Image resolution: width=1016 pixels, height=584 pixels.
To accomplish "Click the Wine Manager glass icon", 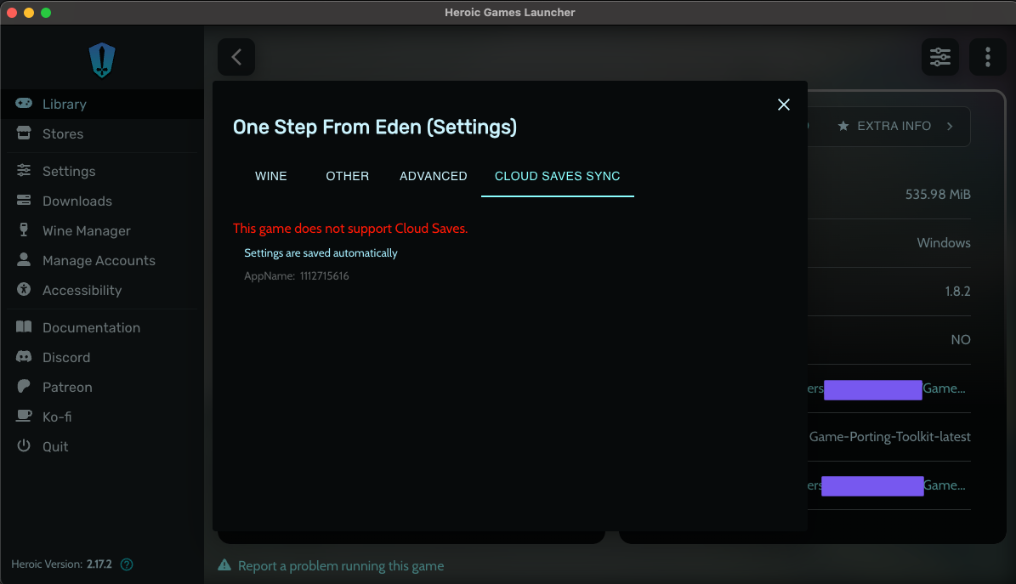I will click(x=24, y=230).
